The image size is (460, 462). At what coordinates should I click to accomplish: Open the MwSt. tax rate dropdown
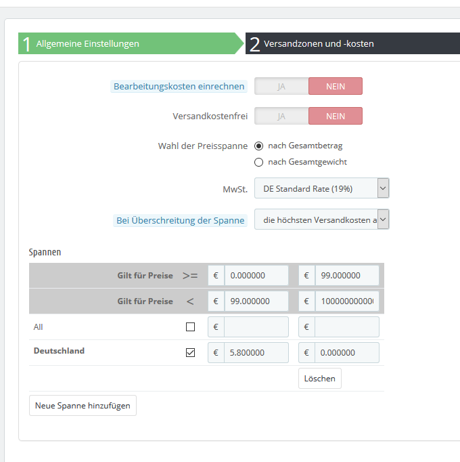(321, 188)
